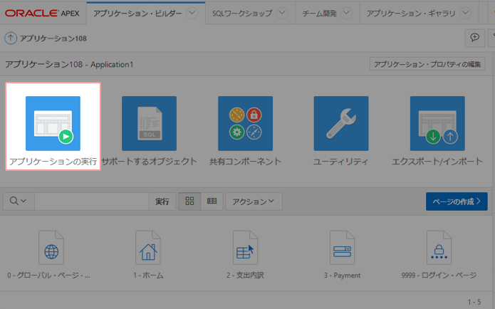Click the '2 - 支出内訳' label
Image resolution: width=495 pixels, height=309 pixels.
click(x=245, y=276)
